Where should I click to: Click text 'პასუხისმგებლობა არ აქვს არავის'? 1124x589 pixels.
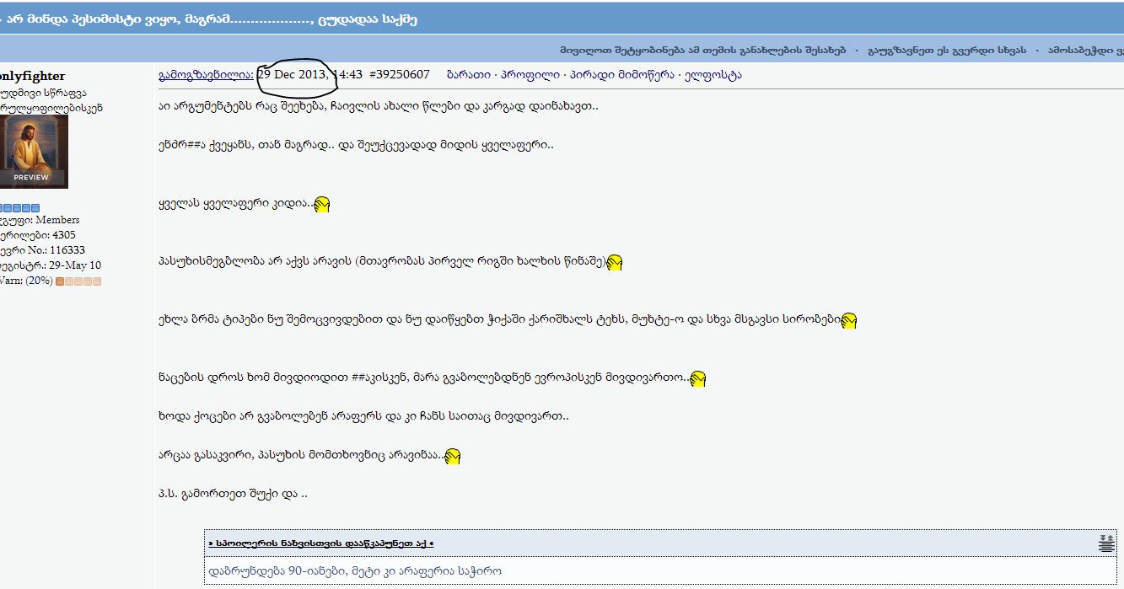(255, 262)
